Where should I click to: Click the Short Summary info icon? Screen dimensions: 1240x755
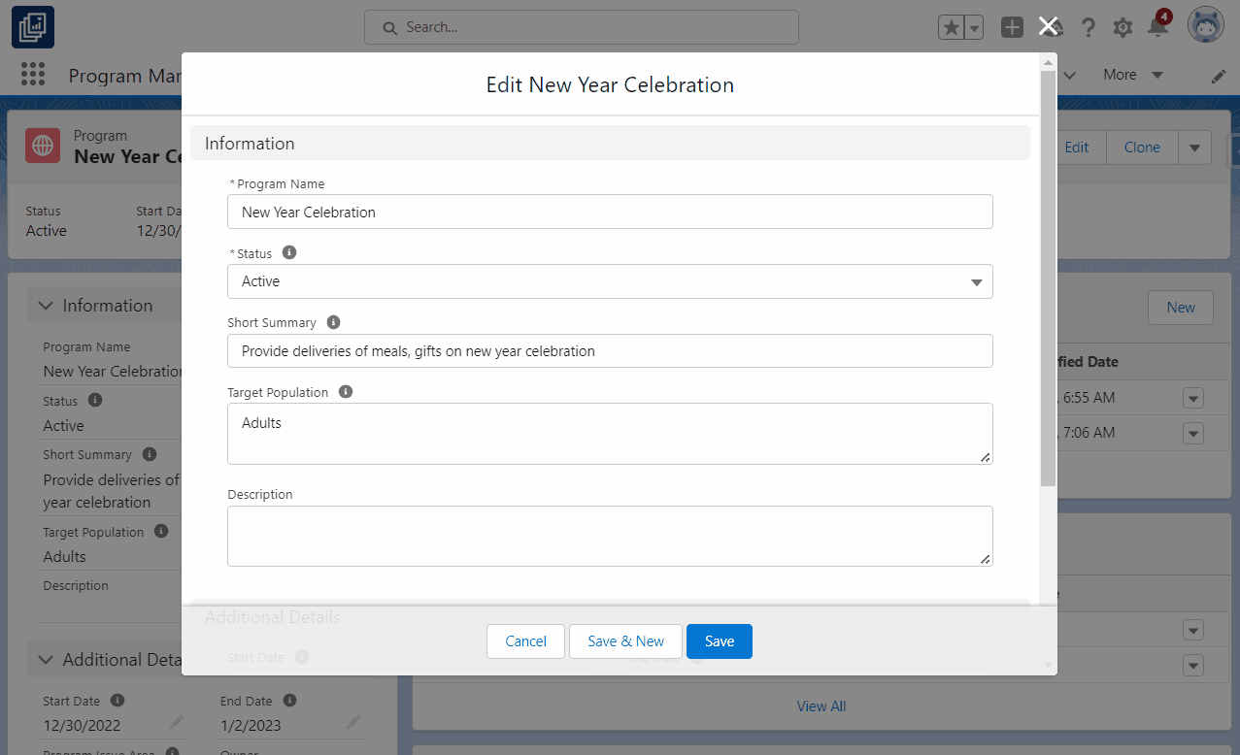click(x=333, y=321)
